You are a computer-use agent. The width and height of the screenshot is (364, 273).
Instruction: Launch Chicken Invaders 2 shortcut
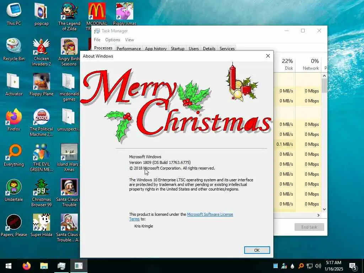[41, 52]
